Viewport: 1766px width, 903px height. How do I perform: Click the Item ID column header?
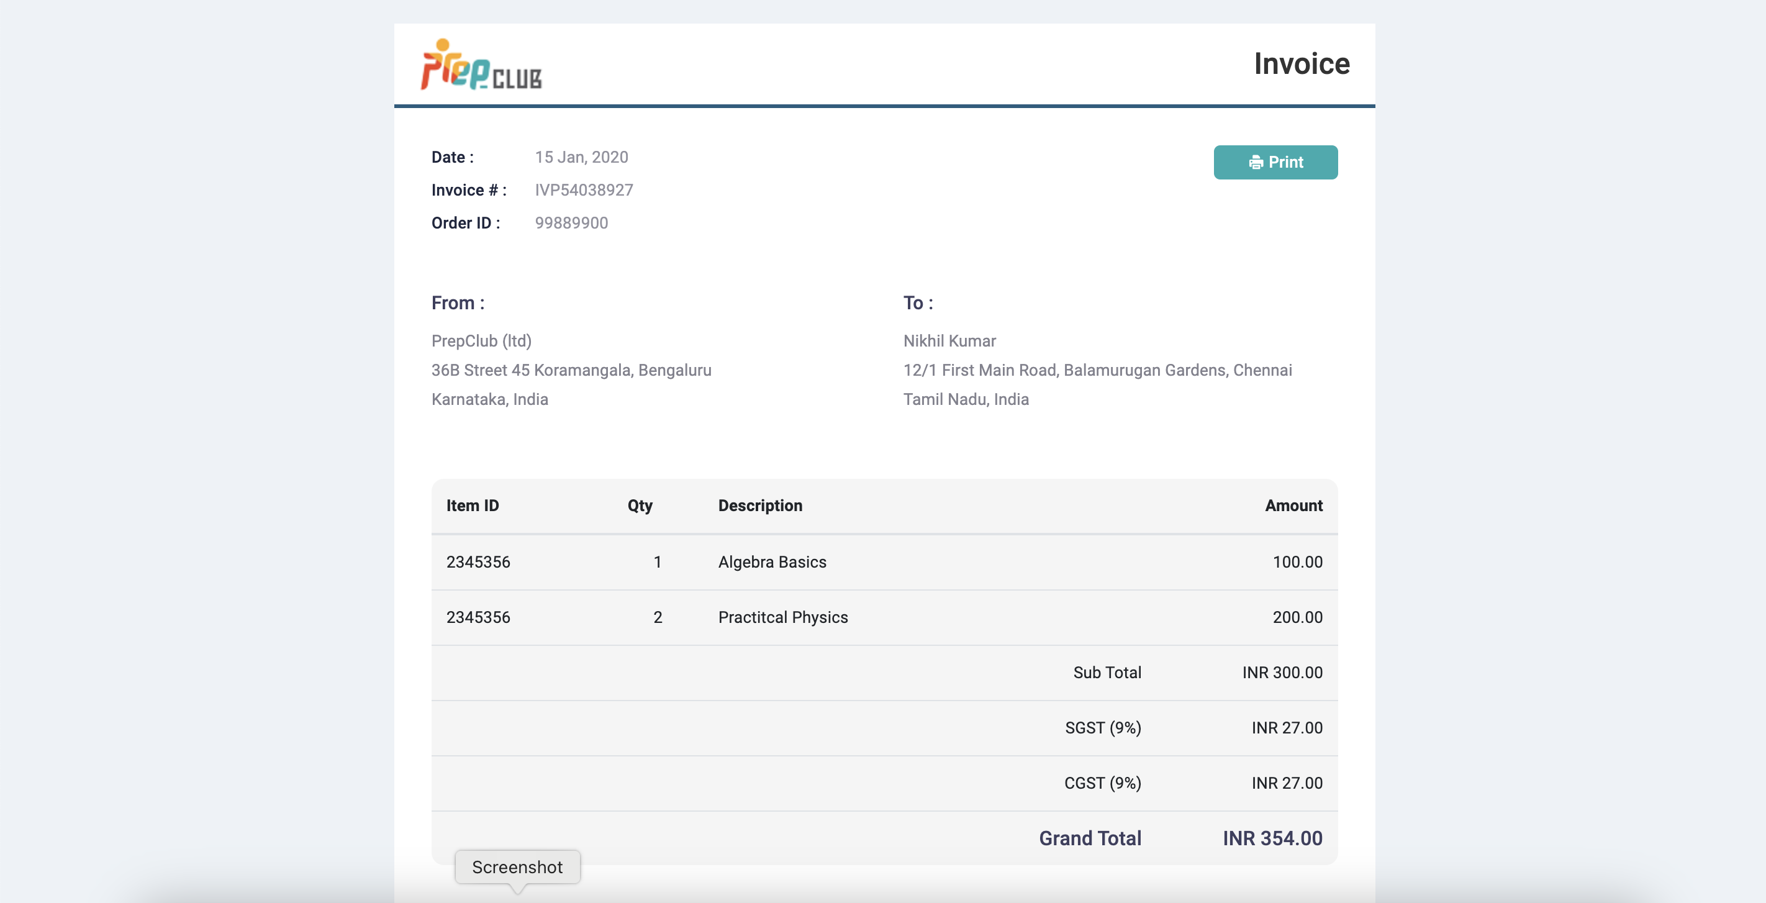[x=473, y=506]
